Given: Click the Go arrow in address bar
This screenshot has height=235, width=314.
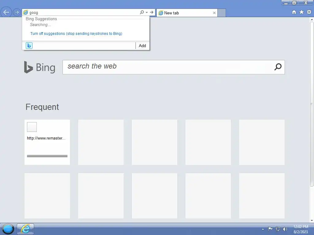Looking at the screenshot, I should (151, 12).
